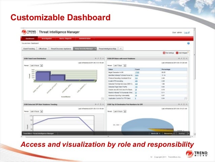Close the Deep Security Manager tab
215x162 pixels.
(x=95, y=49)
